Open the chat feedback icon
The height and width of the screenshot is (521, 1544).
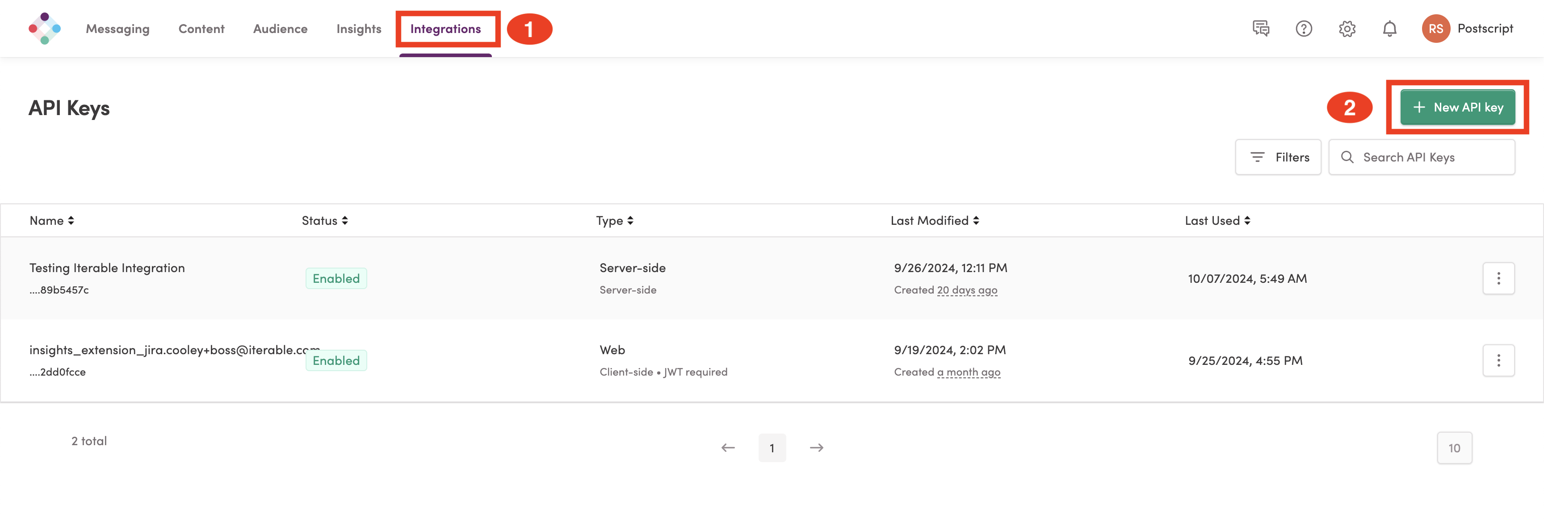[1260, 28]
